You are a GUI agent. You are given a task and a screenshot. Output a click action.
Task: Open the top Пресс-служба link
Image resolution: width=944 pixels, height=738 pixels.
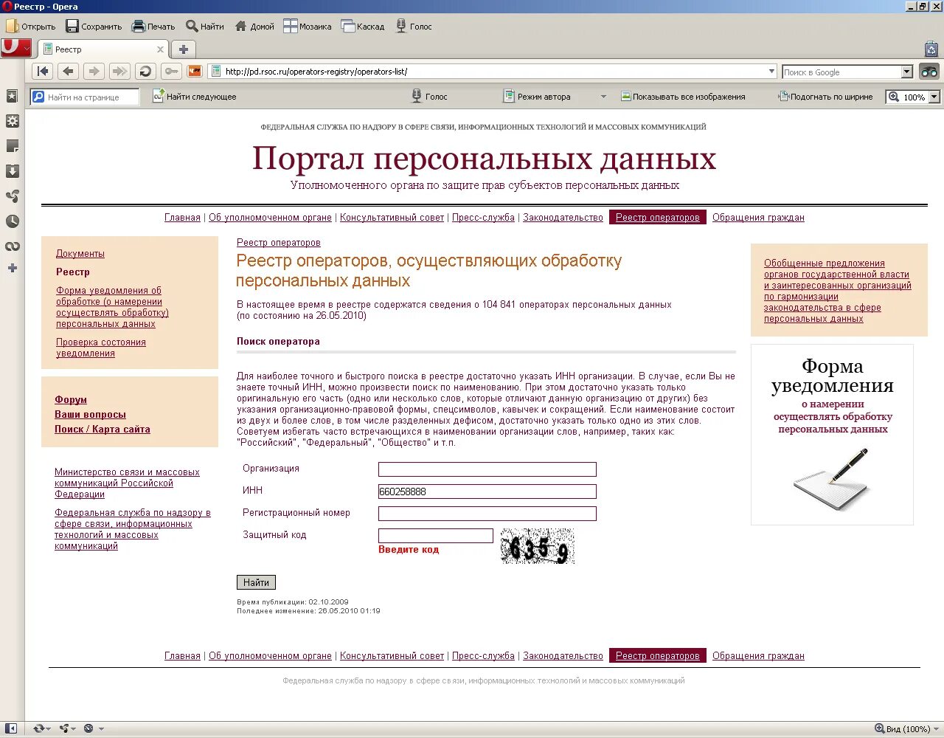coord(483,217)
